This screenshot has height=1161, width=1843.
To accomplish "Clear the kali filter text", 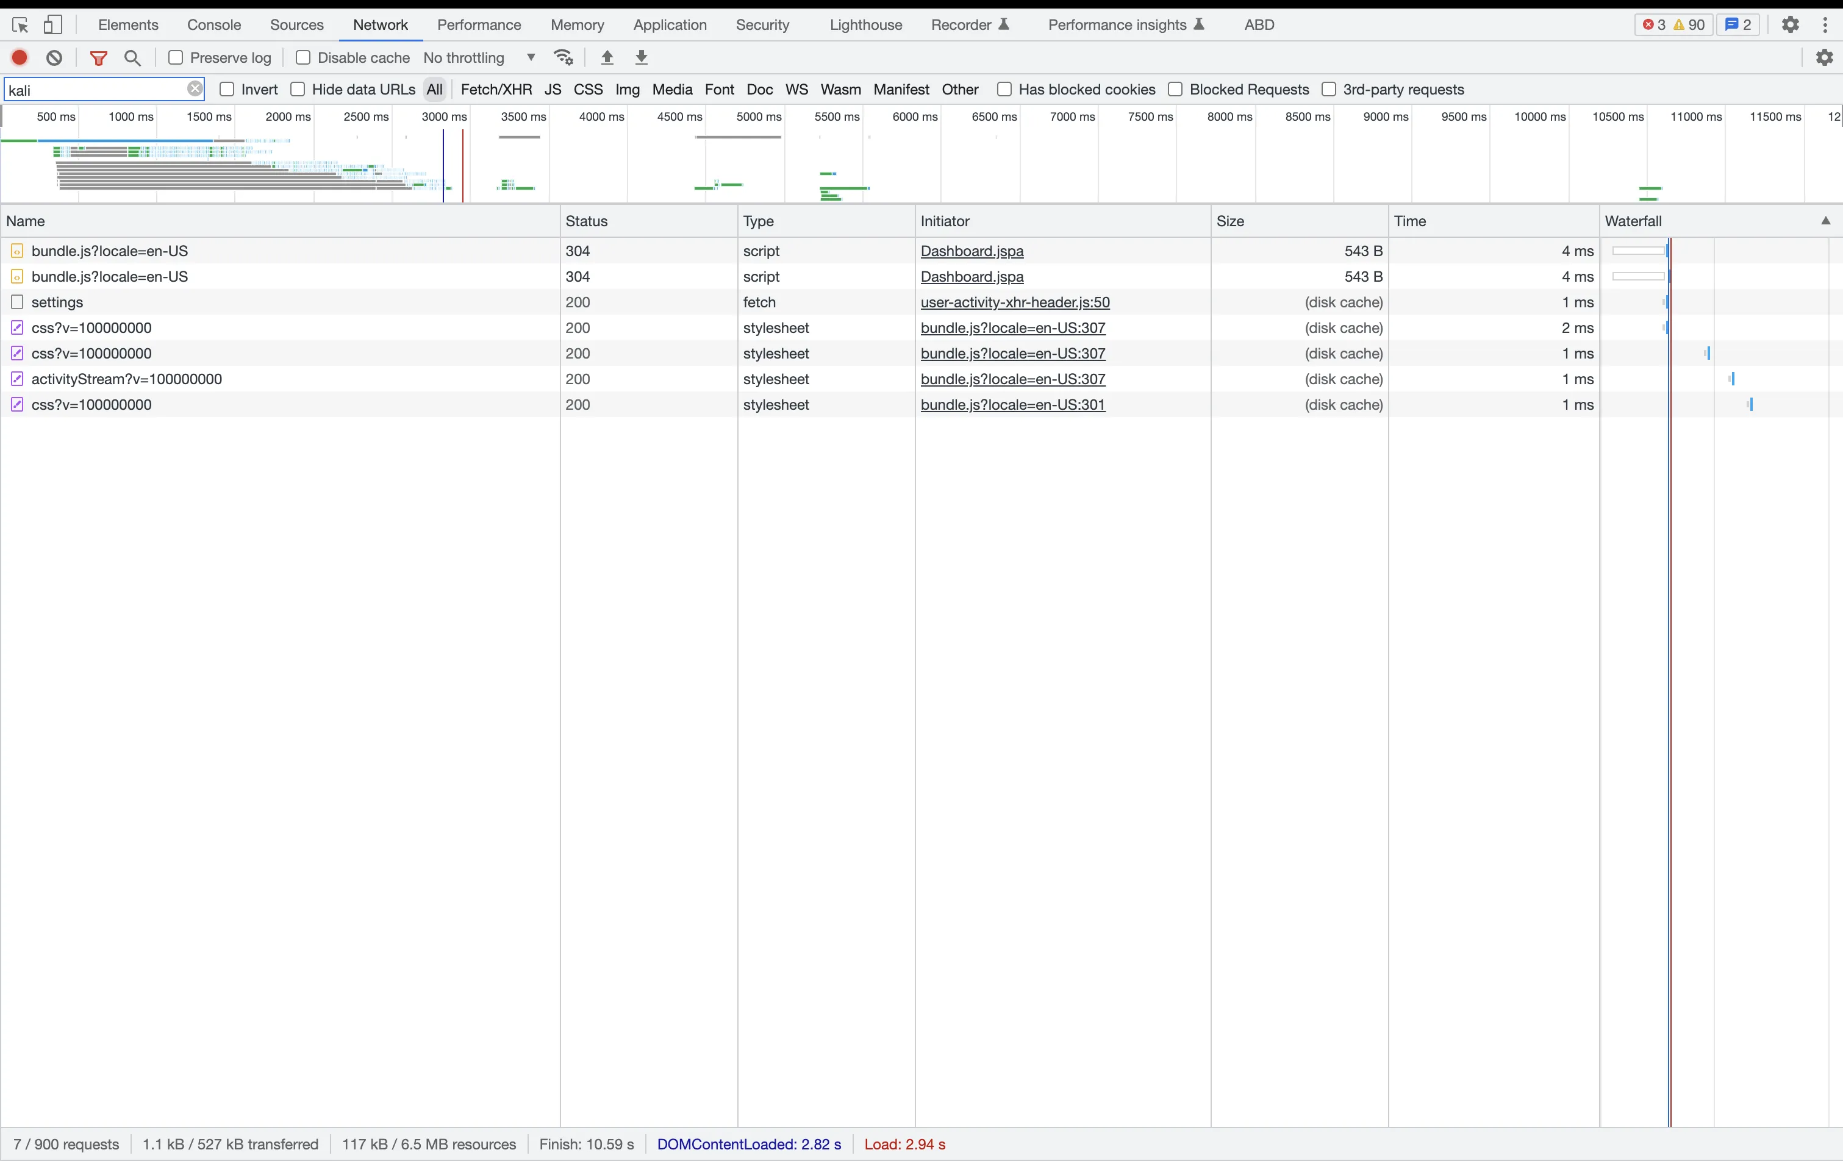I will (195, 90).
